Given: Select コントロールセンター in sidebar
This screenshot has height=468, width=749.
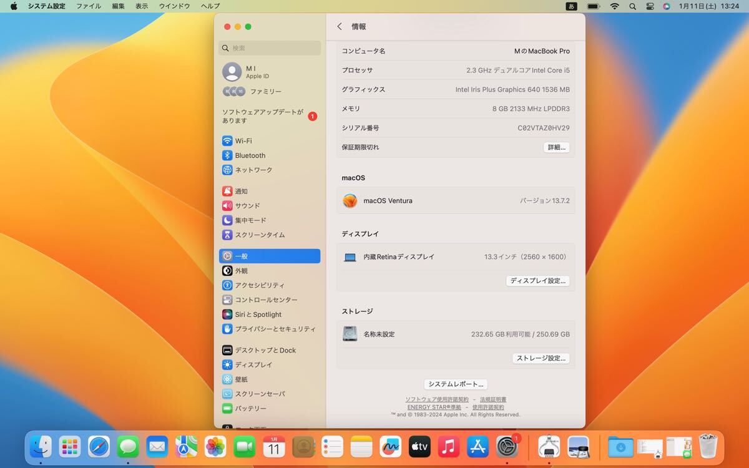Looking at the screenshot, I should click(270, 300).
